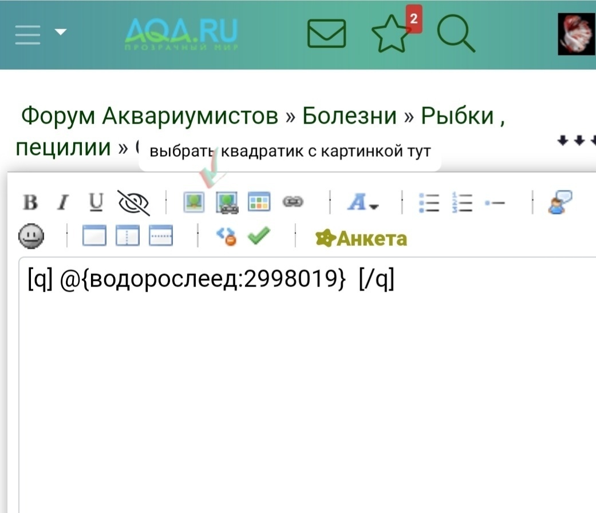Click the green checkmark icon

259,236
